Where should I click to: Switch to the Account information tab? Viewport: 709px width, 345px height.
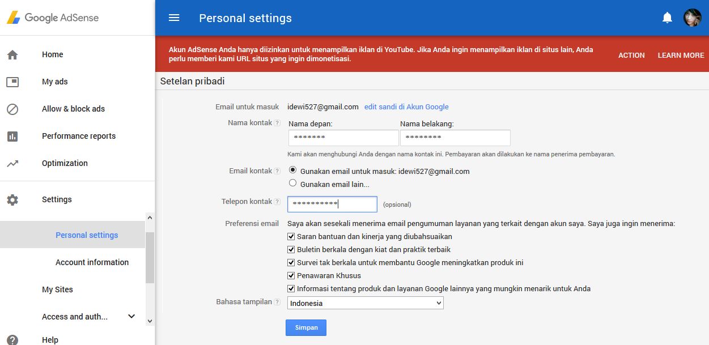click(x=92, y=262)
